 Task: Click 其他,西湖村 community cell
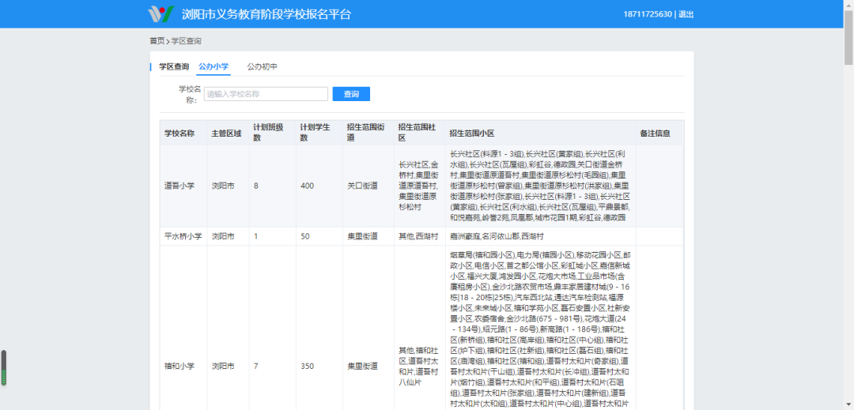418,236
